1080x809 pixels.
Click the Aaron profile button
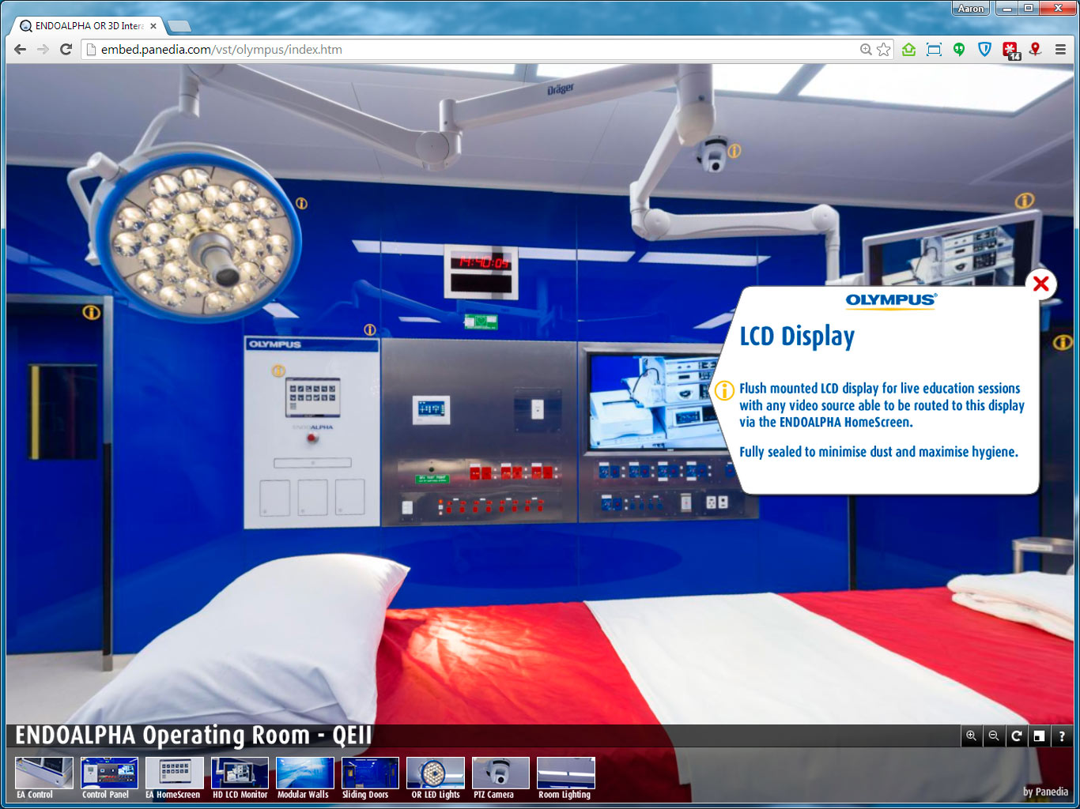pyautogui.click(x=971, y=9)
